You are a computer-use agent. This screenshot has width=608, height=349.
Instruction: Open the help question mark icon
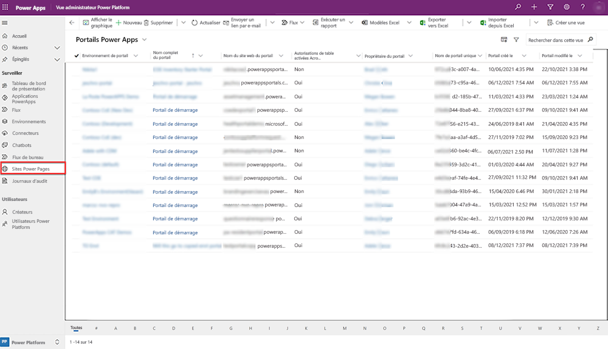click(582, 7)
